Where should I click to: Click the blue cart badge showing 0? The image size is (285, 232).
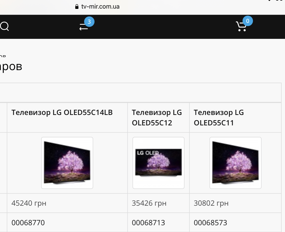(x=247, y=21)
